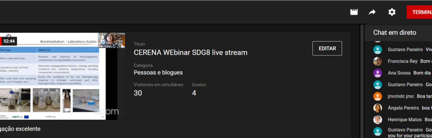
Task: Click the username Henrique Matos in chat
Action: 405,120
